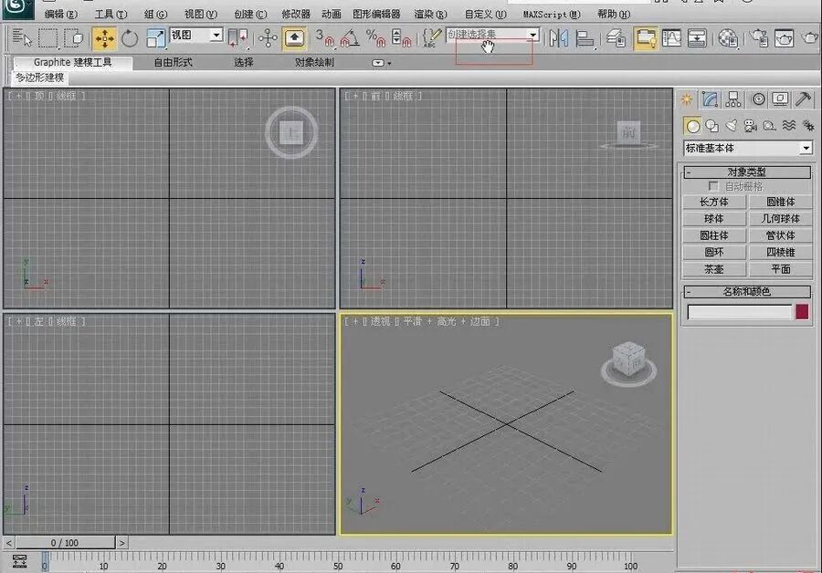Open the 渲染(R) menu
The width and height of the screenshot is (822, 573).
(430, 14)
